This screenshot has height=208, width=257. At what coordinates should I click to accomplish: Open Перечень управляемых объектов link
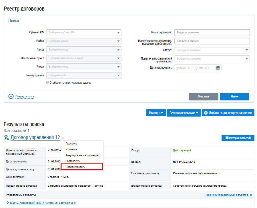[228, 195]
